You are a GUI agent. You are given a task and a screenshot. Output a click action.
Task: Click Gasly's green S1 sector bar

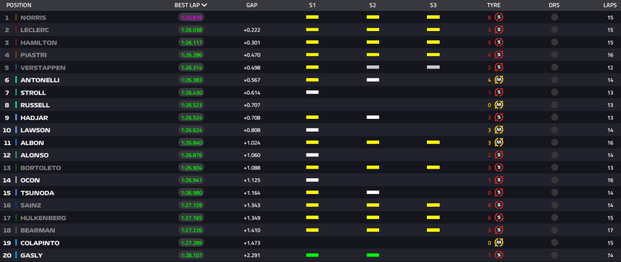point(312,255)
